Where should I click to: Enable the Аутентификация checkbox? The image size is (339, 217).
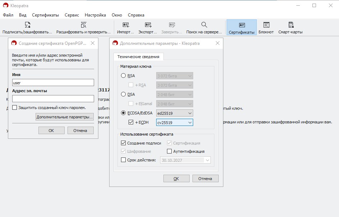point(169,151)
